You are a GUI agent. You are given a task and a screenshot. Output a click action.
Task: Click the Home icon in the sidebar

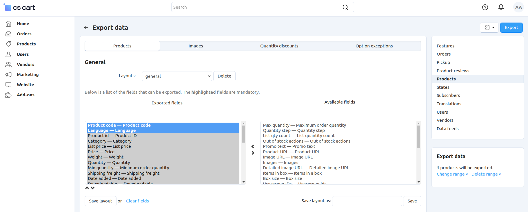pyautogui.click(x=8, y=24)
